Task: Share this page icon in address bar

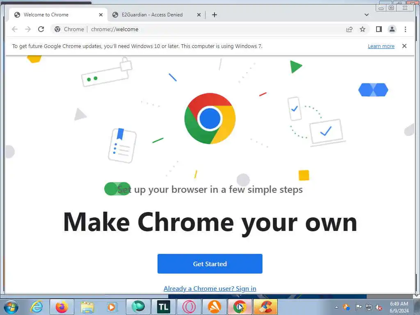Action: click(349, 29)
